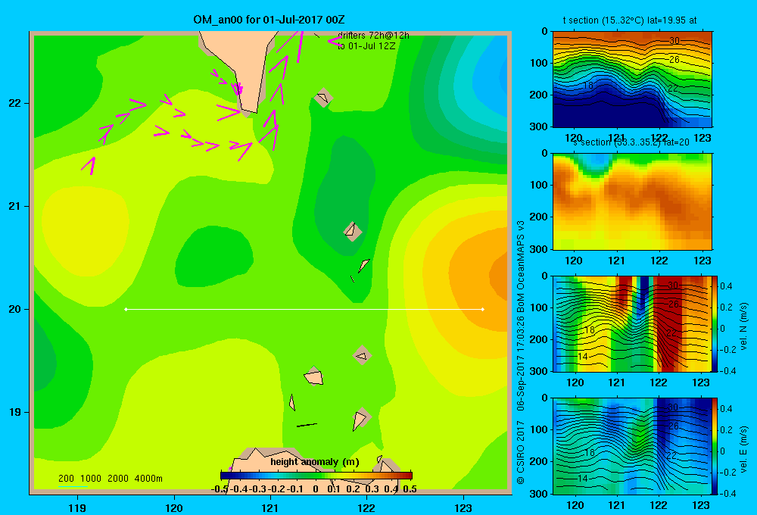Click contour label 26 in temperature section
This screenshot has height=515, width=757.
pyautogui.click(x=674, y=59)
